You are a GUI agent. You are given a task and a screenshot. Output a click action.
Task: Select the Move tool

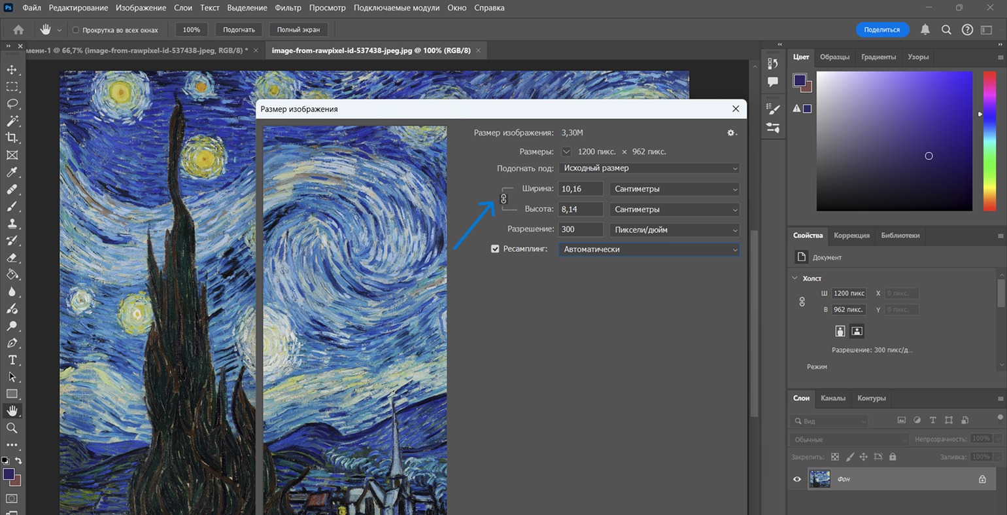[x=12, y=69]
